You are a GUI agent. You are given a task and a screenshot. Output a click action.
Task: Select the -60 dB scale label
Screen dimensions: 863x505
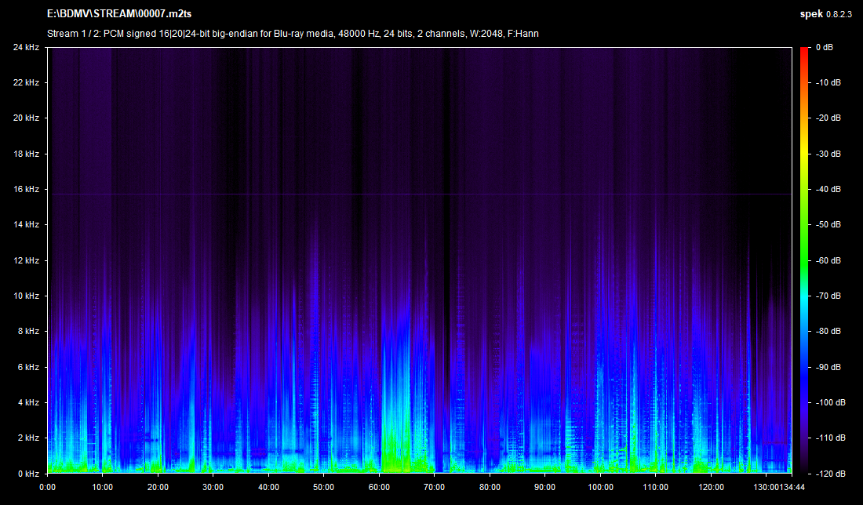click(x=828, y=260)
